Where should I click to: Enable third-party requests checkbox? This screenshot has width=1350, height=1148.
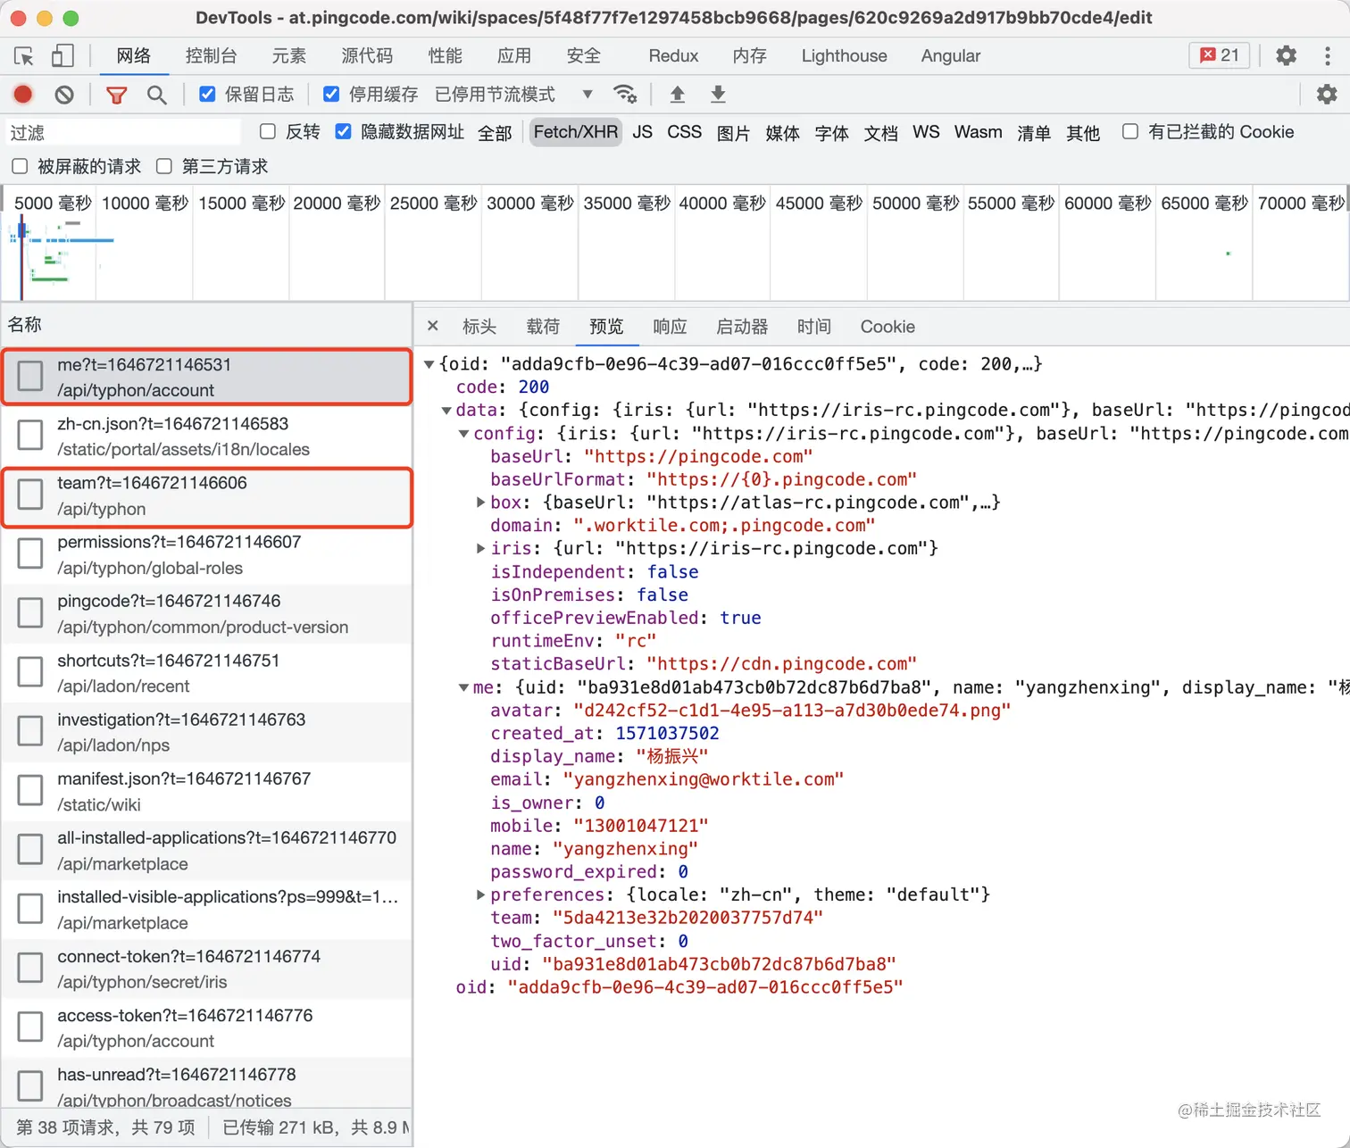pos(163,166)
